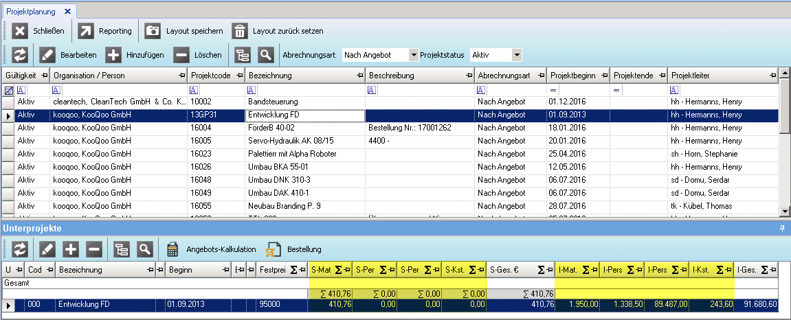Screen dimensions: 791x320
Task: Open Bestellung shopping cart
Action: [x=274, y=249]
